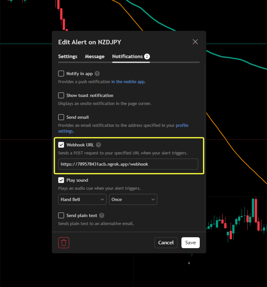This screenshot has height=287, width=267.
Task: Switch to the Message tab
Action: 95,57
